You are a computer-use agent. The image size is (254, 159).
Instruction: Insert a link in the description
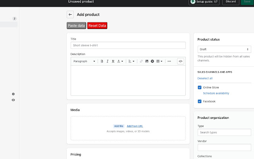[x=141, y=61]
